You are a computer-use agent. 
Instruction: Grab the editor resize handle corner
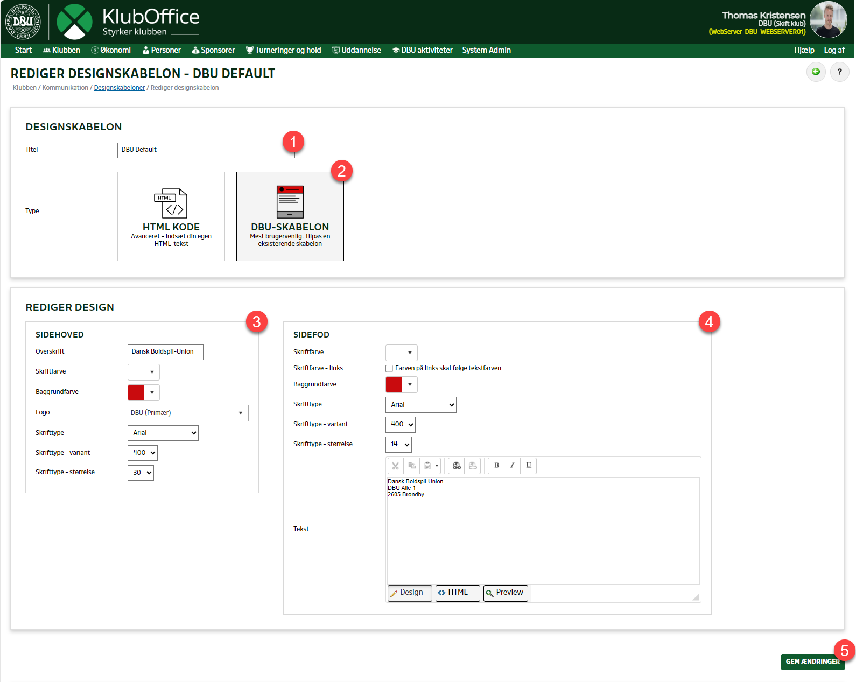tap(696, 596)
